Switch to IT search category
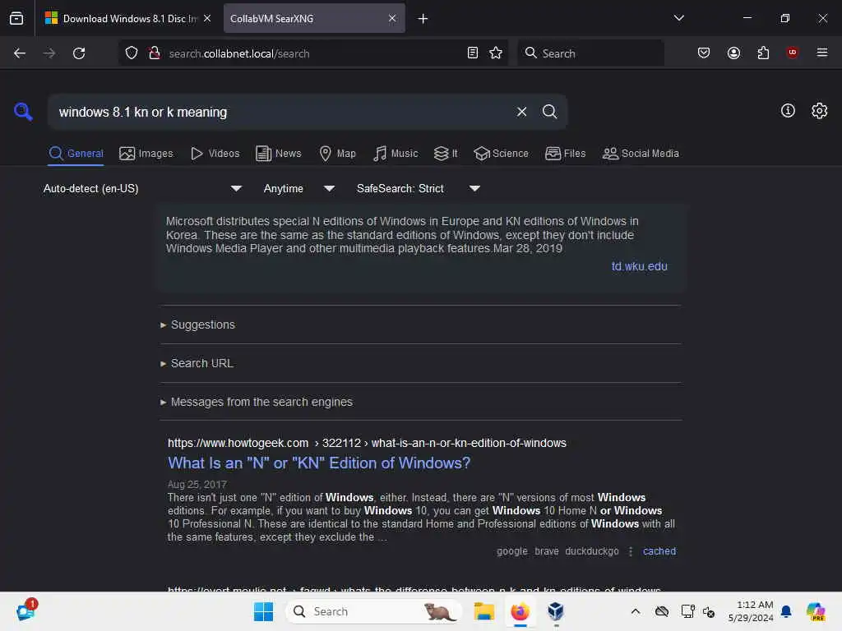The width and height of the screenshot is (842, 631). 446,154
